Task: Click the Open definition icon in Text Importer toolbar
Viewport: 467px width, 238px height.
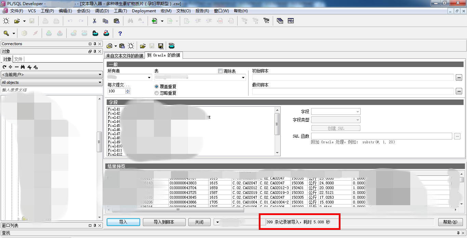Action: click(109, 46)
